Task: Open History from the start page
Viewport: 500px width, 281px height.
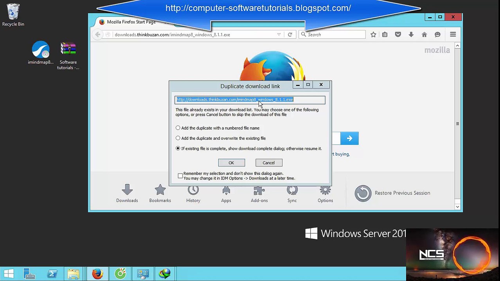Action: point(193,194)
